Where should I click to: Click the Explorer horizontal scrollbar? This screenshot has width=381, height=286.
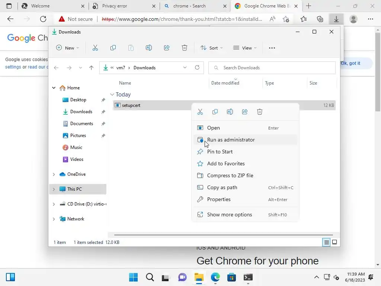(223, 235)
